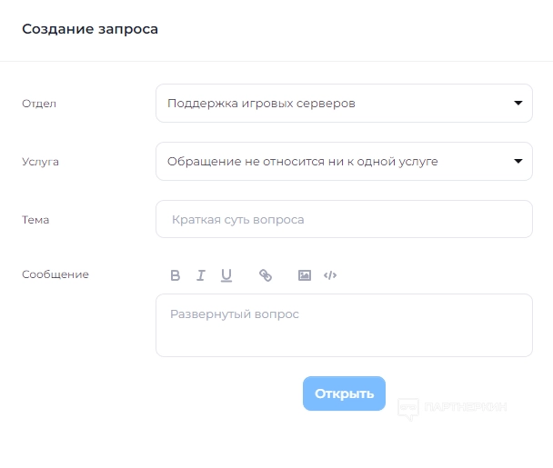The height and width of the screenshot is (468, 553).
Task: Select the Тема label text
Action: pyautogui.click(x=35, y=220)
